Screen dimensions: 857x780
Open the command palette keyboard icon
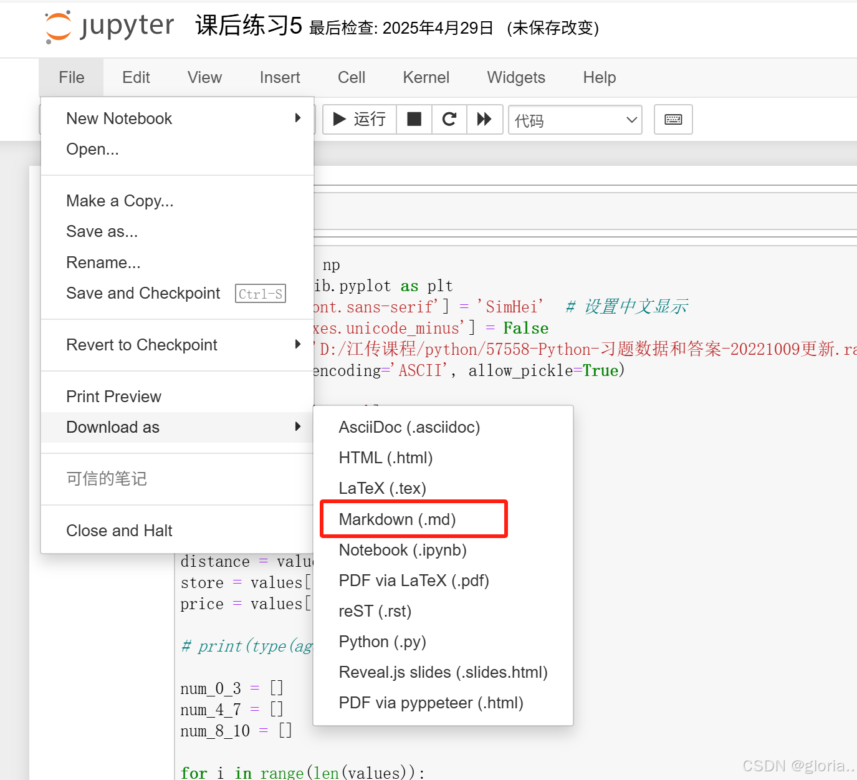pos(673,119)
